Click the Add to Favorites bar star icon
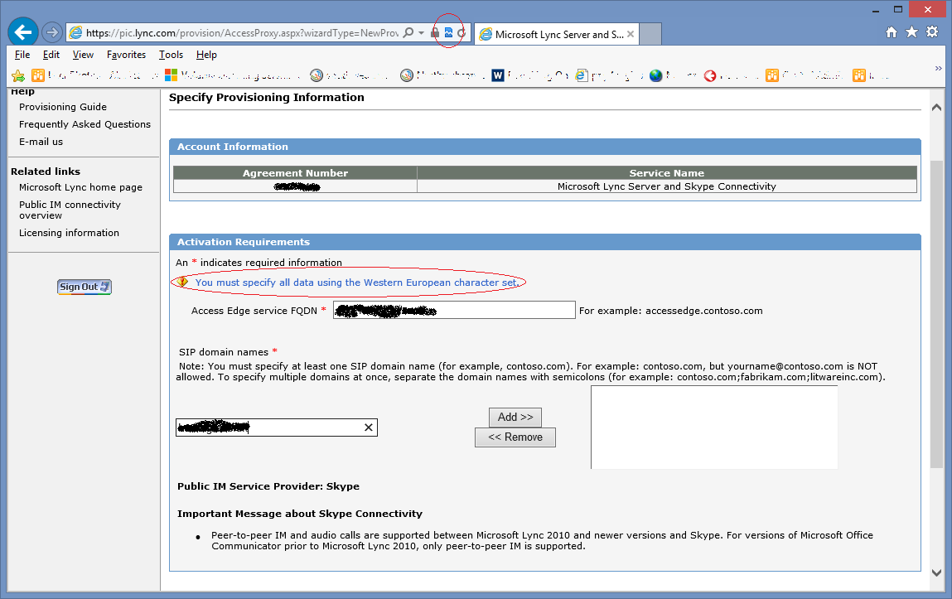Viewport: 952px width, 599px height. pos(18,75)
